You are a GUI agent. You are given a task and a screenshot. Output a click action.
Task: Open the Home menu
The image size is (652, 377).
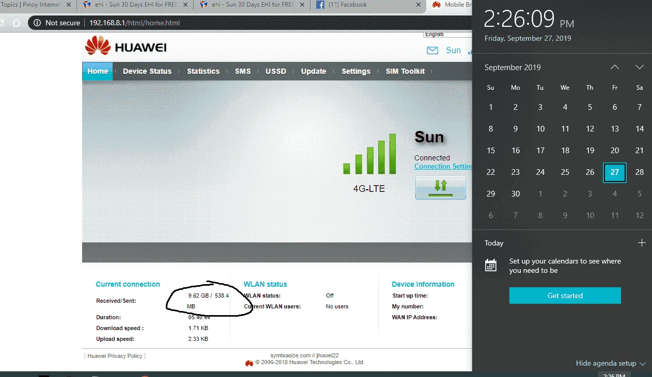point(98,71)
